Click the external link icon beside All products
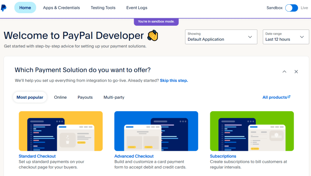311x176 pixels. click(289, 97)
